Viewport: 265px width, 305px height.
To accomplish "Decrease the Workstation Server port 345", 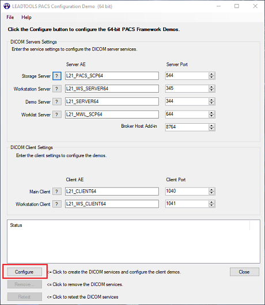I will click(211, 90).
